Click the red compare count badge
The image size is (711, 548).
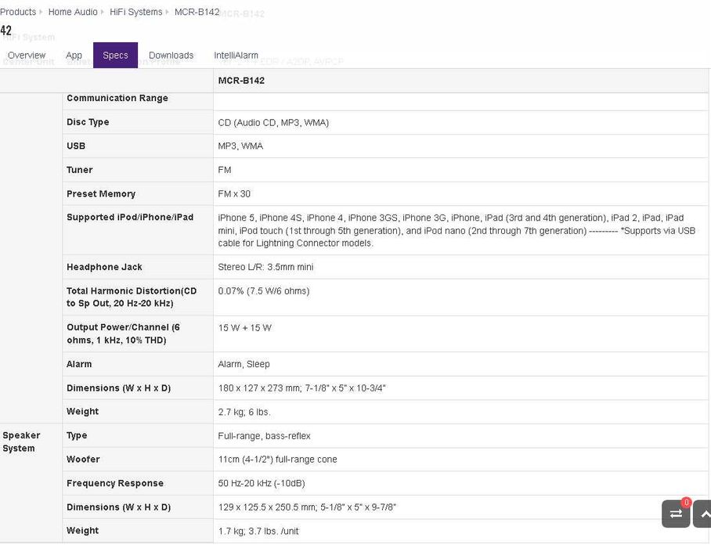(x=686, y=503)
